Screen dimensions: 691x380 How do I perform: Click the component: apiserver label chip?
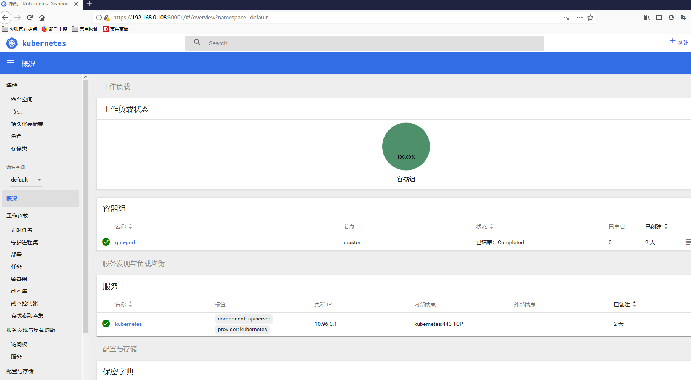pyautogui.click(x=244, y=319)
